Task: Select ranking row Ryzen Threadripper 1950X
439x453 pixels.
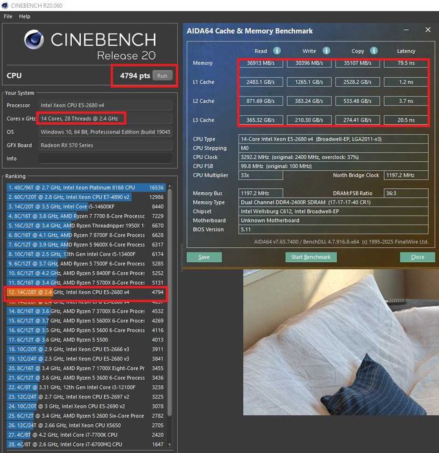Action: pyautogui.click(x=86, y=226)
